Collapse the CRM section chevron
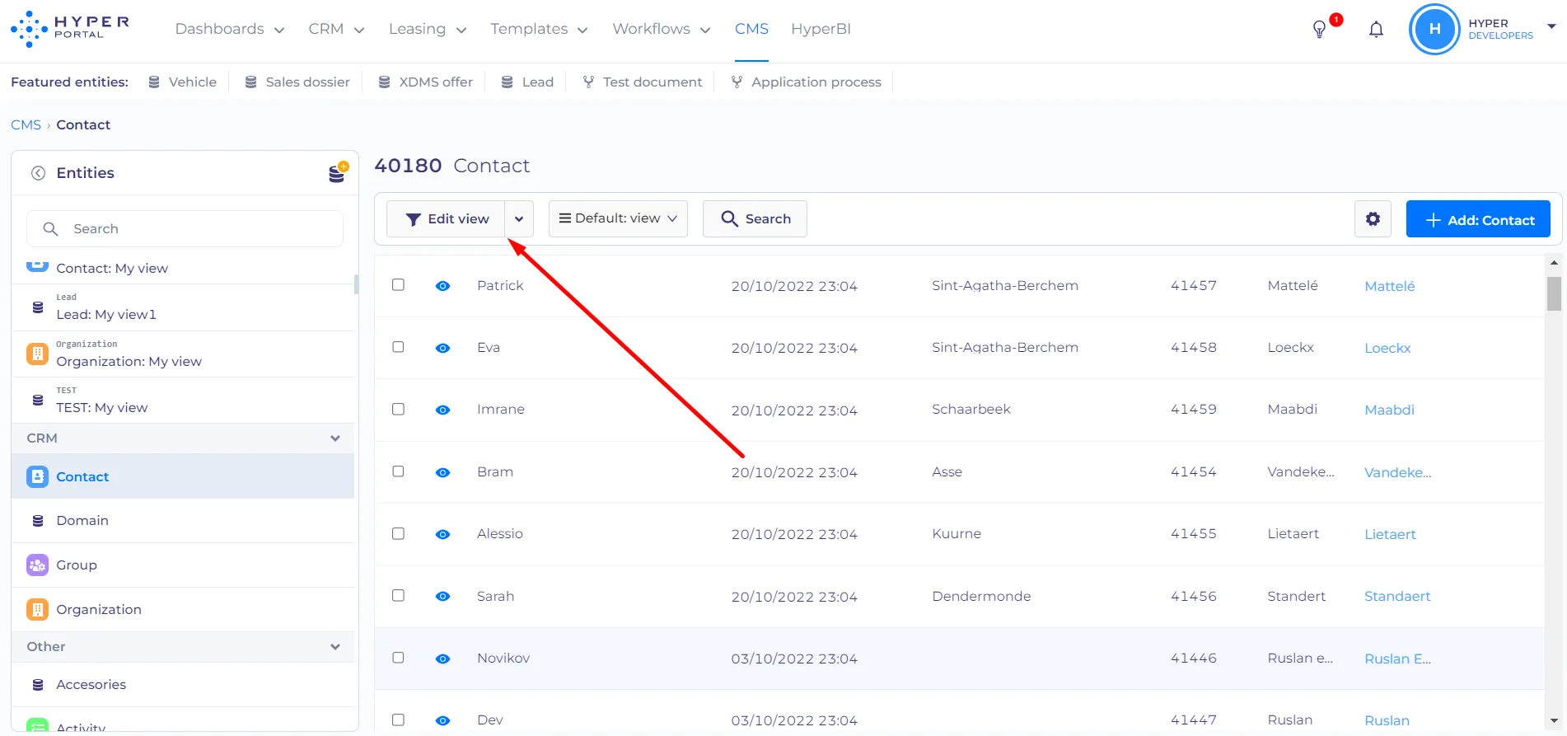1567x736 pixels. click(335, 438)
